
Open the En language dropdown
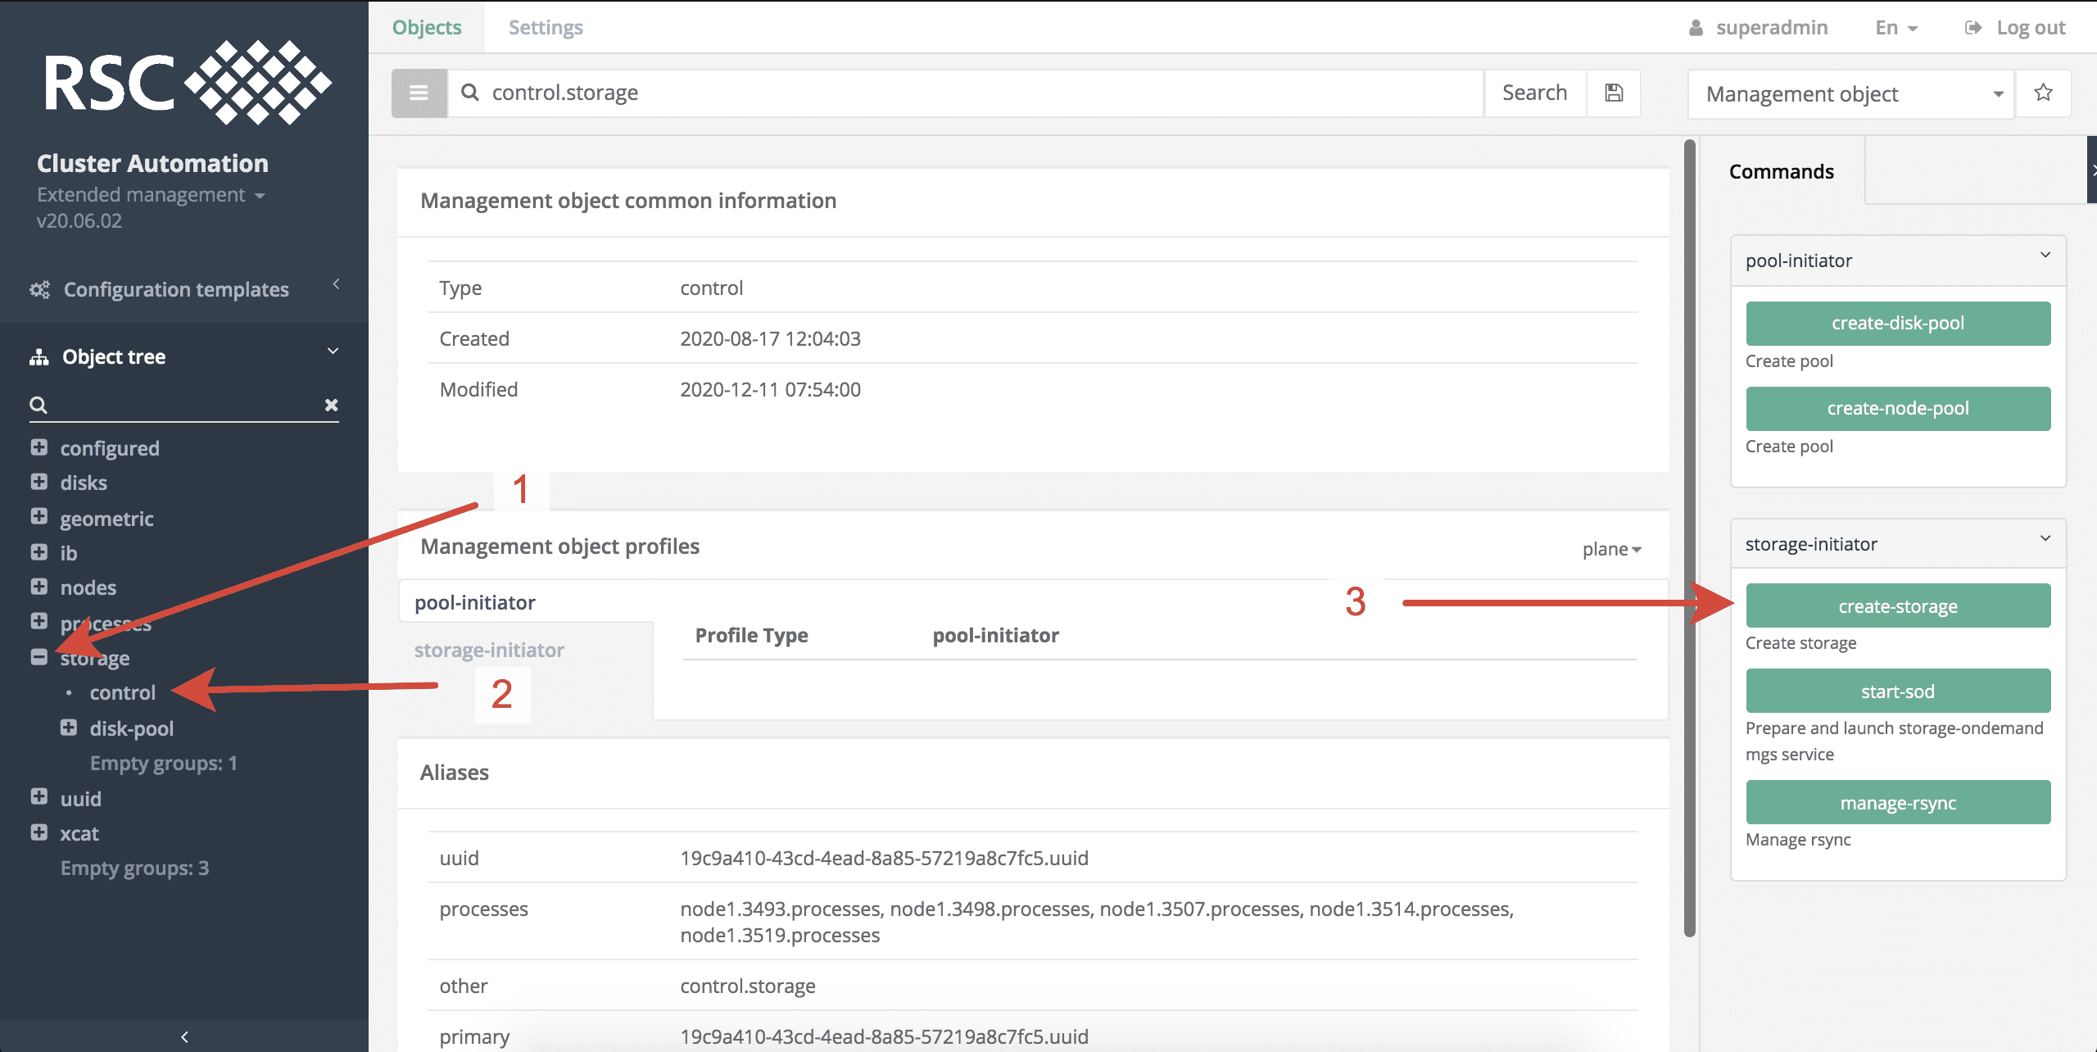click(1895, 28)
